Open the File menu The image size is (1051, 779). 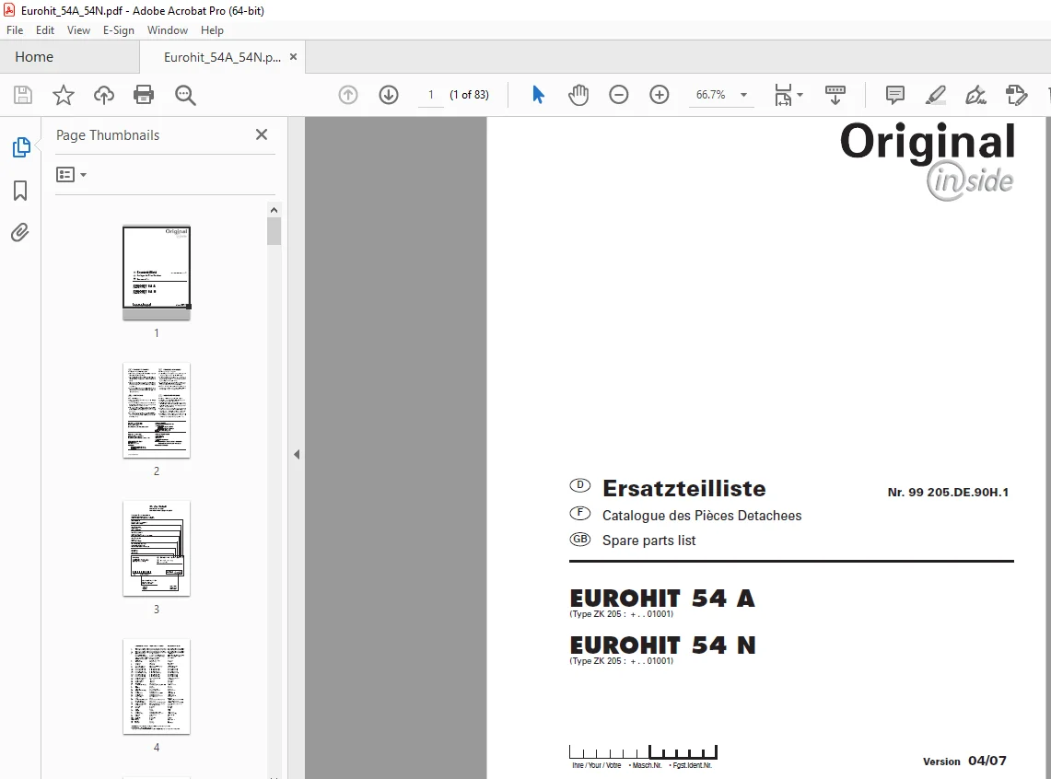[15, 30]
